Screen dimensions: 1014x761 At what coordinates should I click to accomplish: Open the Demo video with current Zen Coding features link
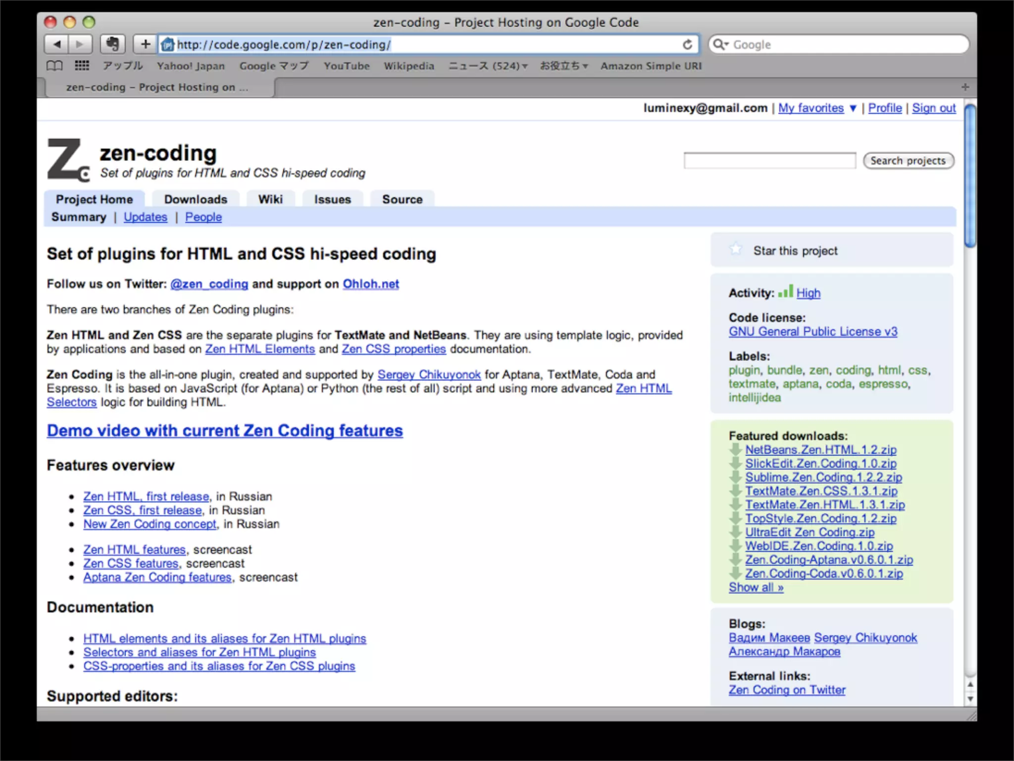[x=225, y=431]
